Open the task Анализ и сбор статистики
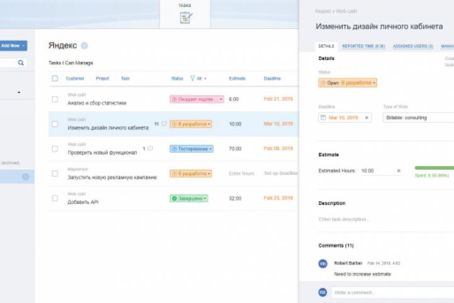This screenshot has height=303, width=454. click(97, 103)
